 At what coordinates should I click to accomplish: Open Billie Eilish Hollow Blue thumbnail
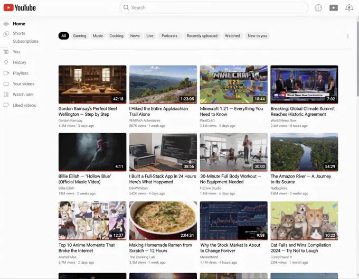tap(92, 152)
